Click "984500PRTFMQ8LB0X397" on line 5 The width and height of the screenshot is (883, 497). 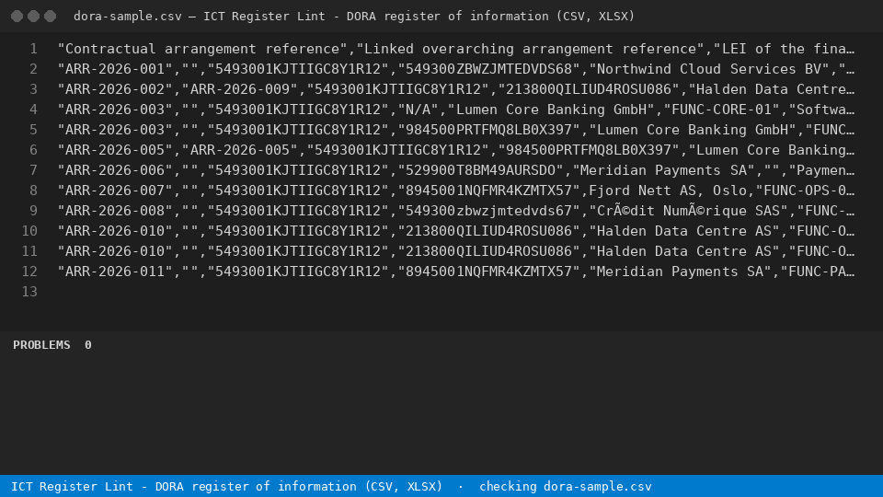tap(488, 130)
